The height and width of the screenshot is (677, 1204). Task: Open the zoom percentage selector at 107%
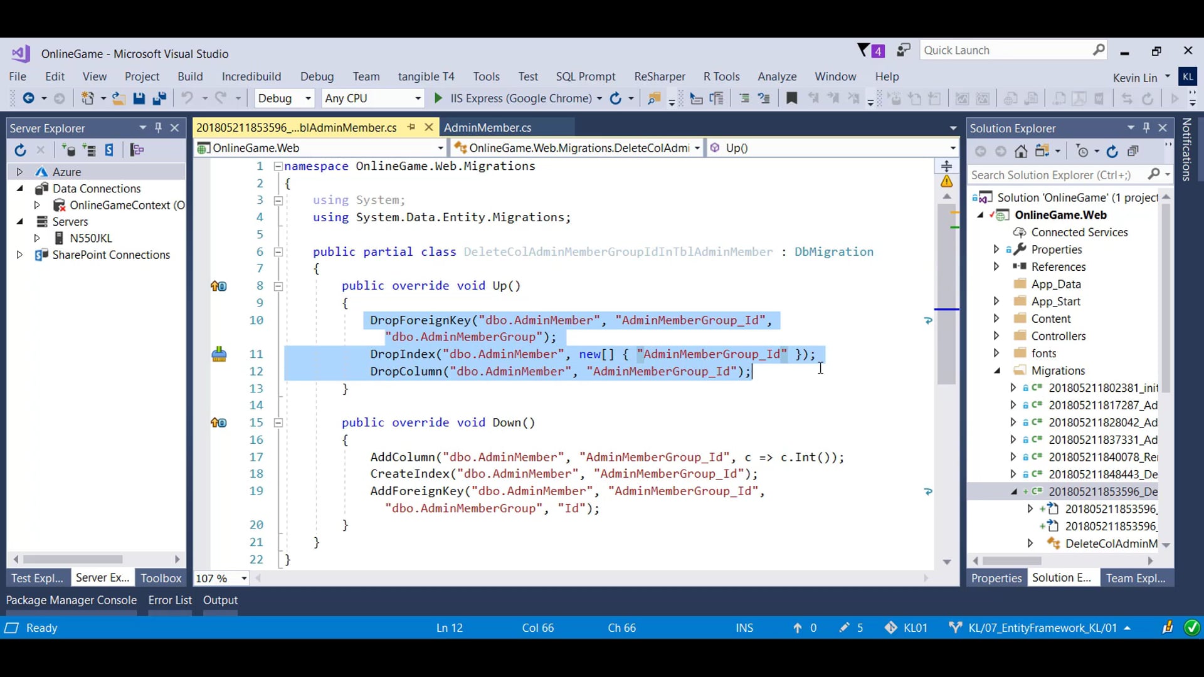click(x=221, y=578)
